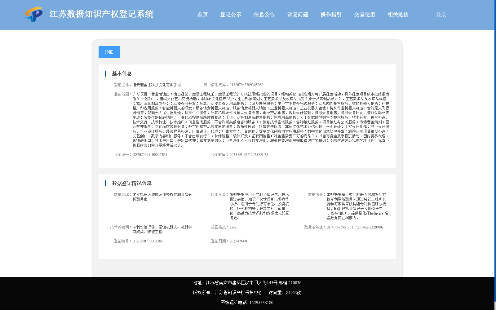Click the 江苏数据知识产权登记系统 site title
The width and height of the screenshot is (496, 310).
[x=101, y=14]
